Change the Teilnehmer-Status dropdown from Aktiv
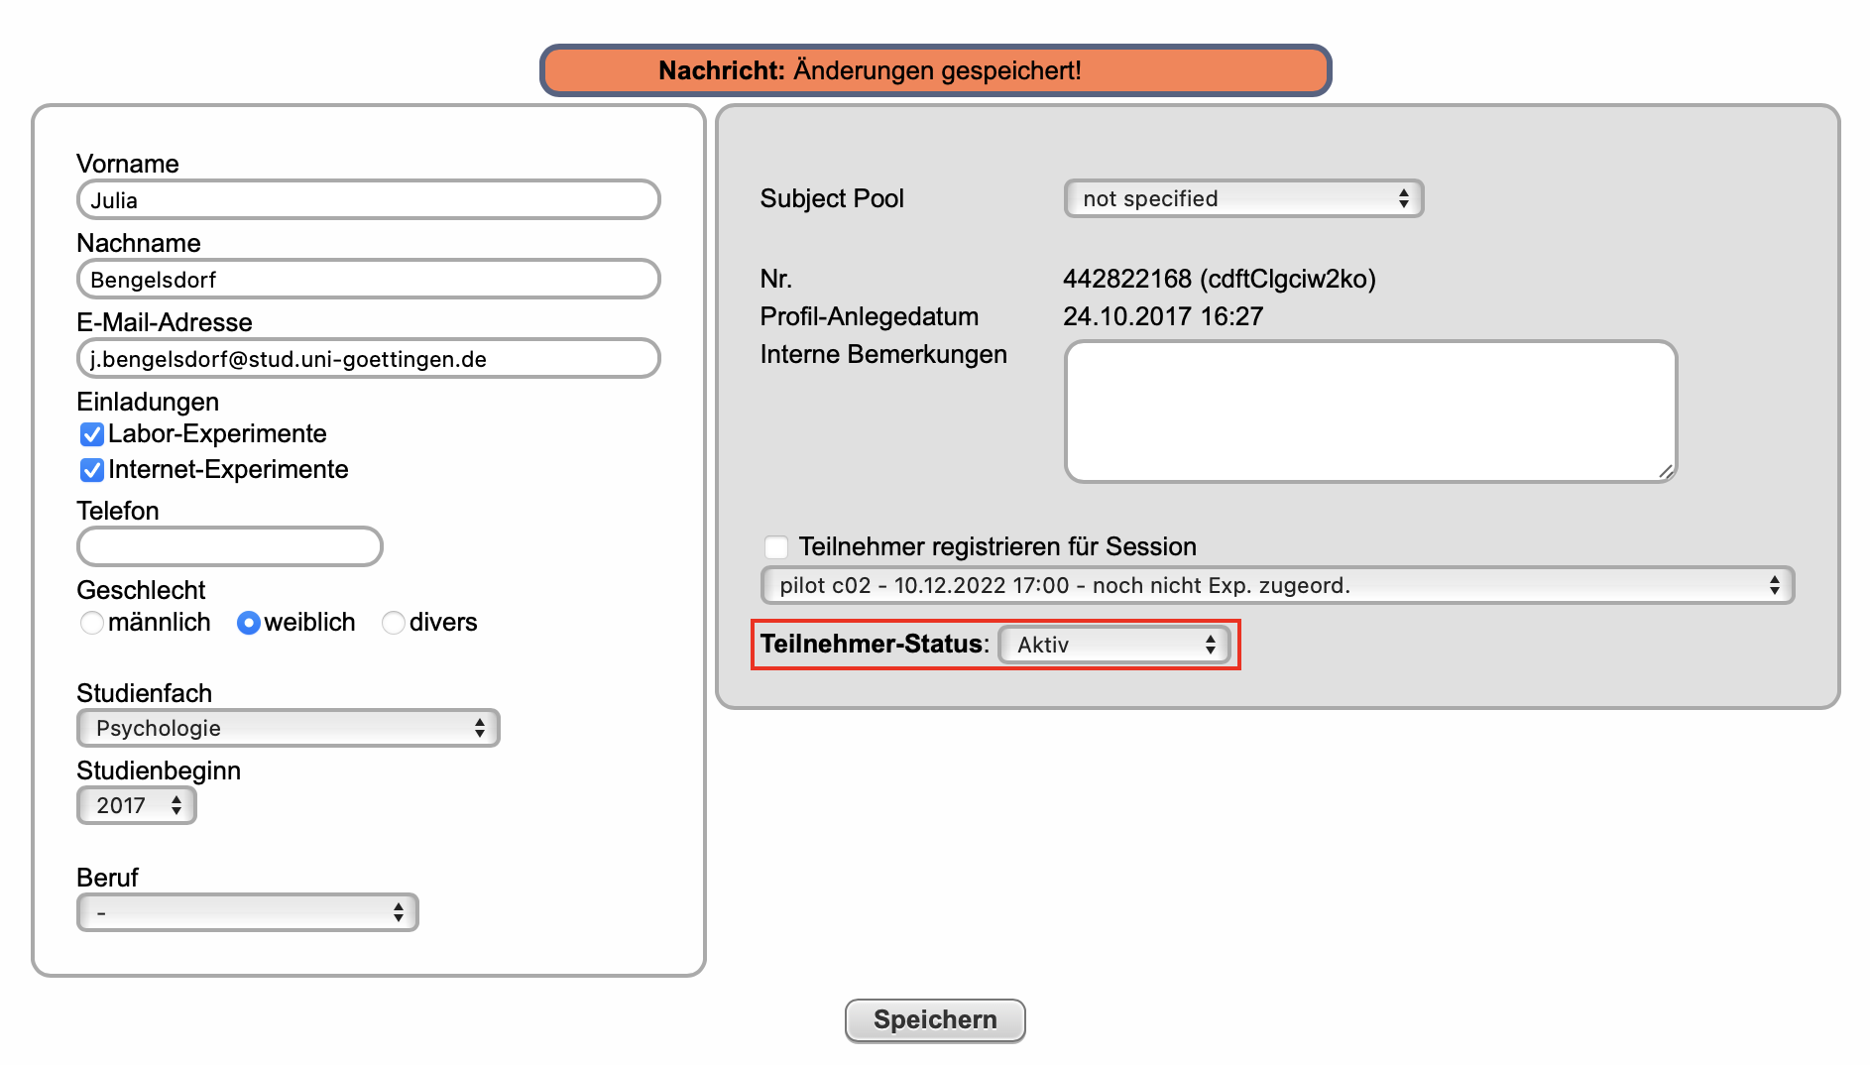Viewport: 1870px width, 1065px height. point(1114,645)
